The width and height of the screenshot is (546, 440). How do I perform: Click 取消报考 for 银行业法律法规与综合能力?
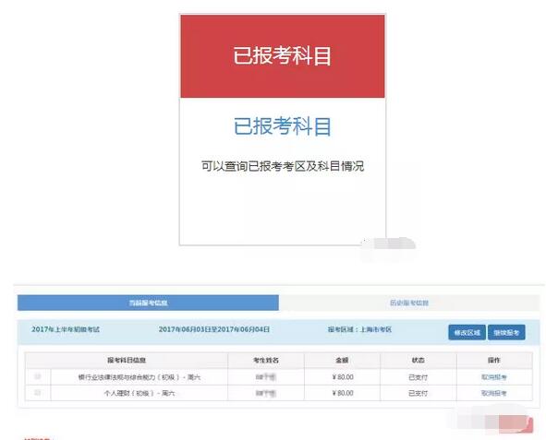click(x=494, y=377)
